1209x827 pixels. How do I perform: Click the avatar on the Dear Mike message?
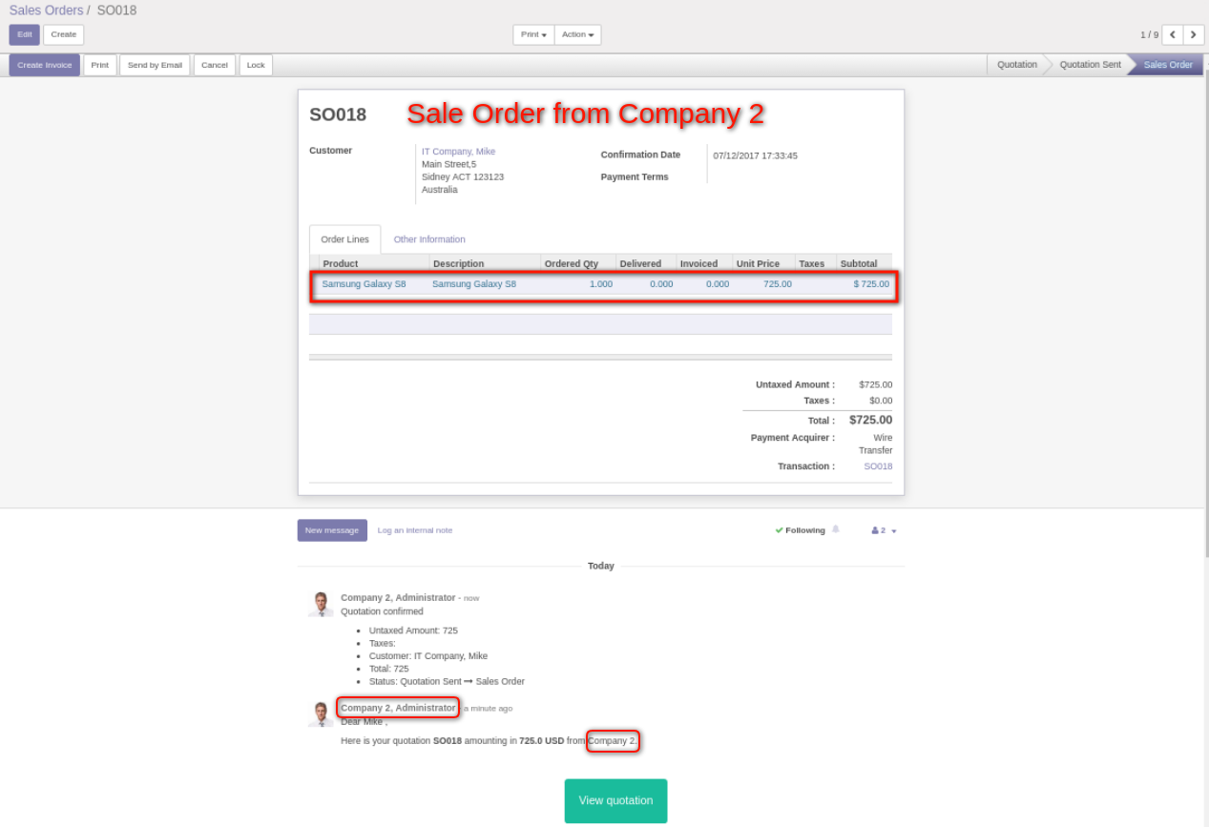(321, 714)
